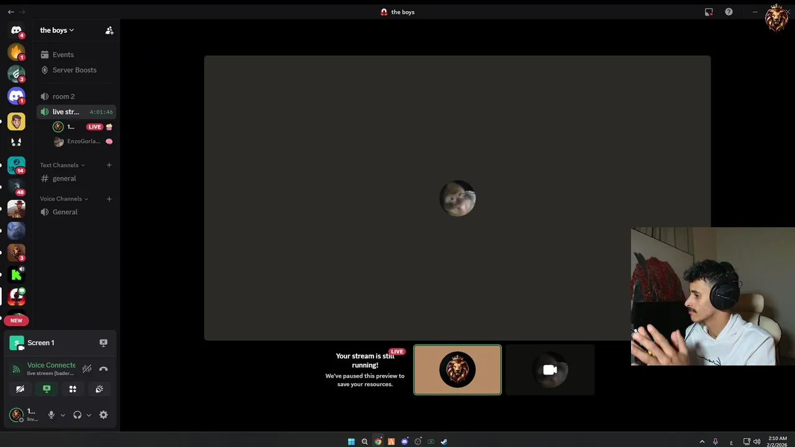Viewport: 795px width, 447px height.
Task: Open User Settings gear
Action: [x=104, y=415]
